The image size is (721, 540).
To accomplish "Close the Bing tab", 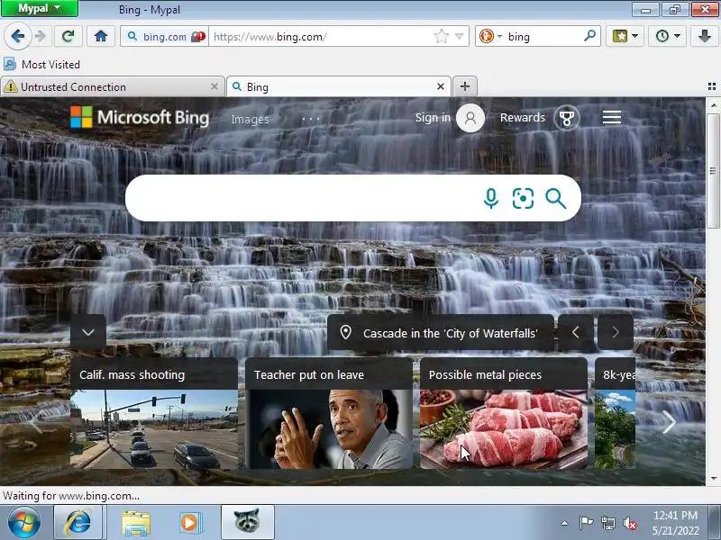I will click(441, 86).
